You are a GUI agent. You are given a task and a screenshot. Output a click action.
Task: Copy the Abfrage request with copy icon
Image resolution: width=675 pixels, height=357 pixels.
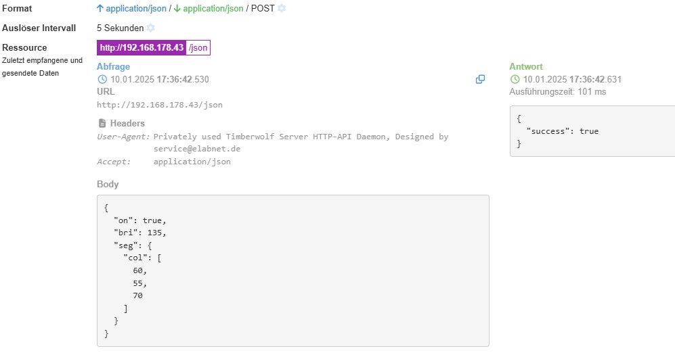(480, 79)
